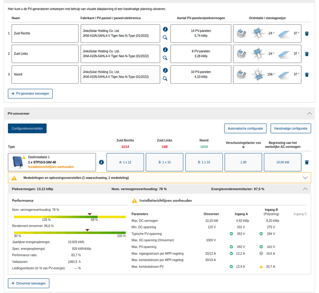Collapse the Piekvermogen details panel
Viewport: 319px width, 293px height.
tap(305, 189)
